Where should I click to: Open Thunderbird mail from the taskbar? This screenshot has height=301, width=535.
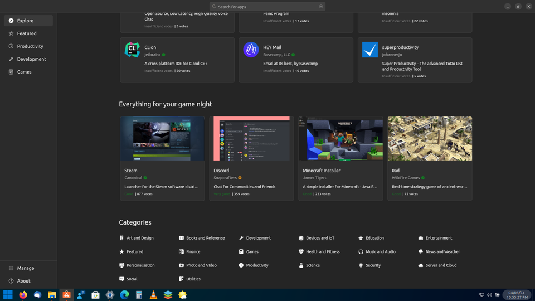pos(37,295)
